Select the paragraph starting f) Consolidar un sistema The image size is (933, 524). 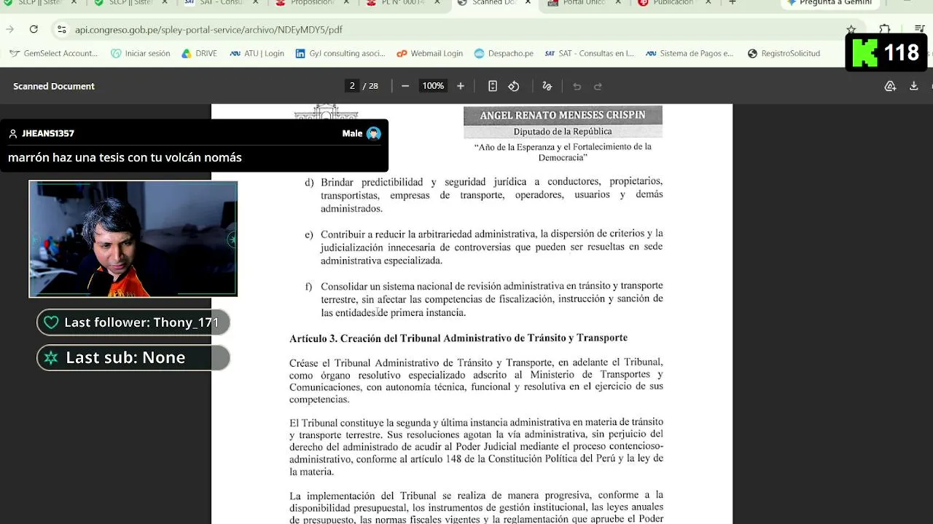coord(484,299)
